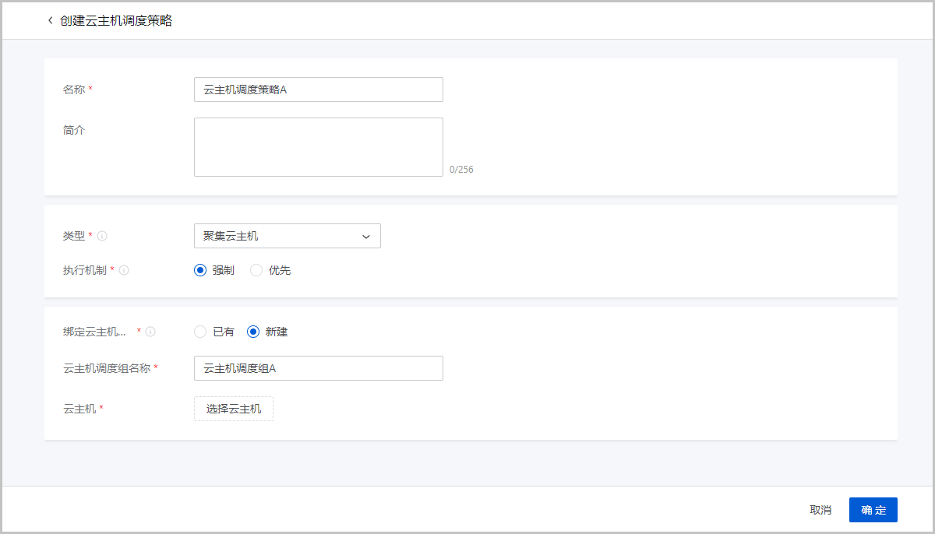Click the 0/256 character counter

tap(461, 170)
